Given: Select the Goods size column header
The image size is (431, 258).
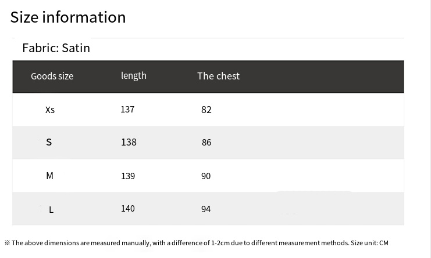Looking at the screenshot, I should [52, 76].
